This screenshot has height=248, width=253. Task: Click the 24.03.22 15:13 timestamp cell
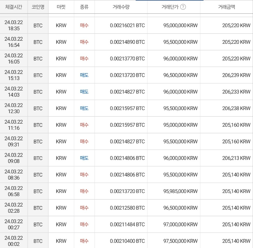[x=14, y=75]
